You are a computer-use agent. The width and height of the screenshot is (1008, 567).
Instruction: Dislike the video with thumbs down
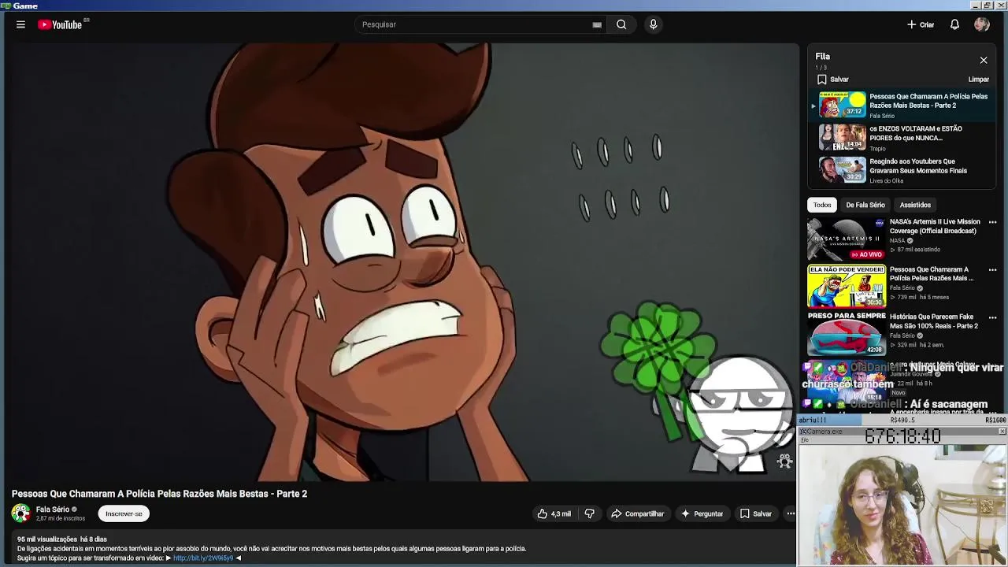click(x=590, y=513)
